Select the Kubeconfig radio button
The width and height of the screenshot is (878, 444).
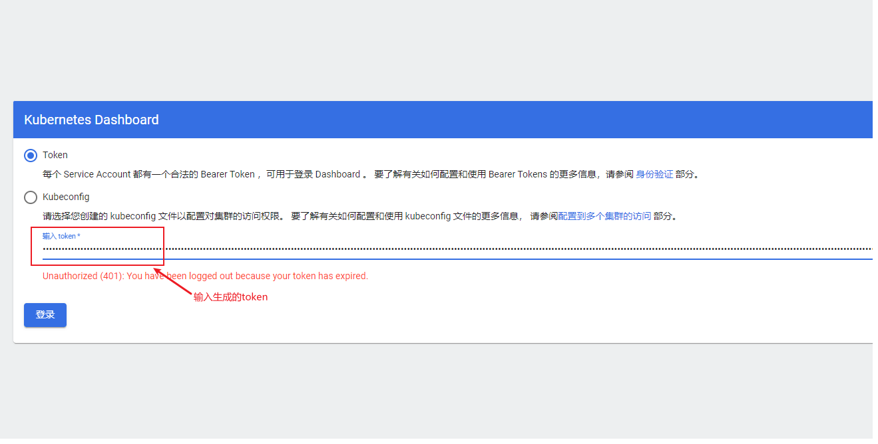[x=31, y=197]
